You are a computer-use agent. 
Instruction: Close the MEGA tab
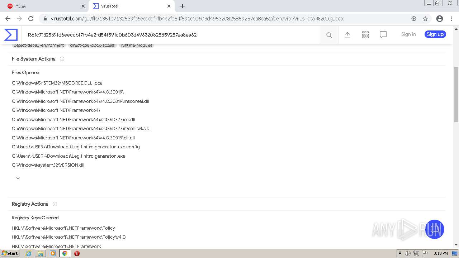coord(83,6)
